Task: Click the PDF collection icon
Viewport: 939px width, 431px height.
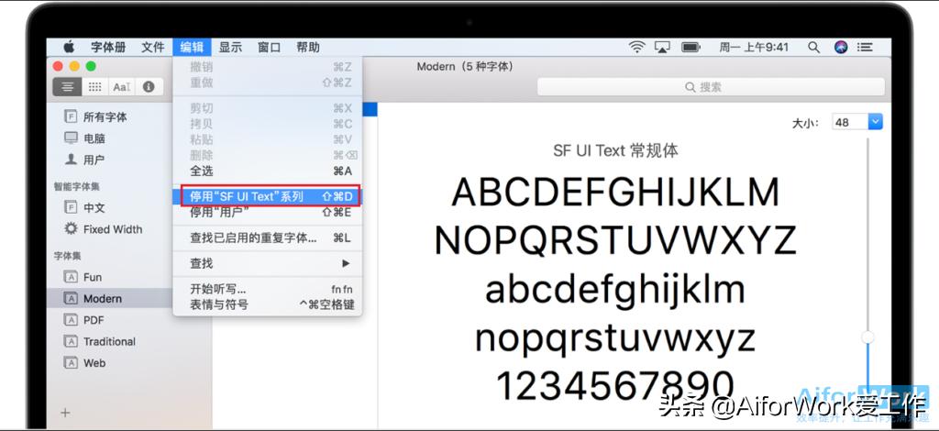Action: click(x=72, y=320)
